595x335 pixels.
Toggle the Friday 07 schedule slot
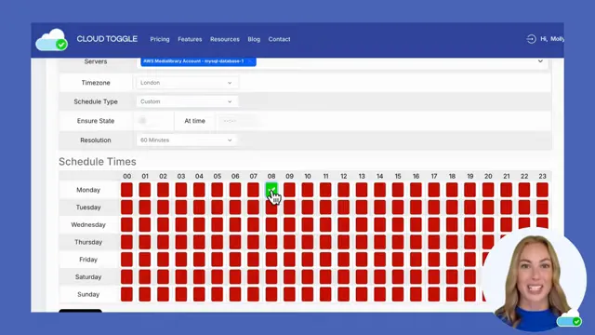[253, 260]
